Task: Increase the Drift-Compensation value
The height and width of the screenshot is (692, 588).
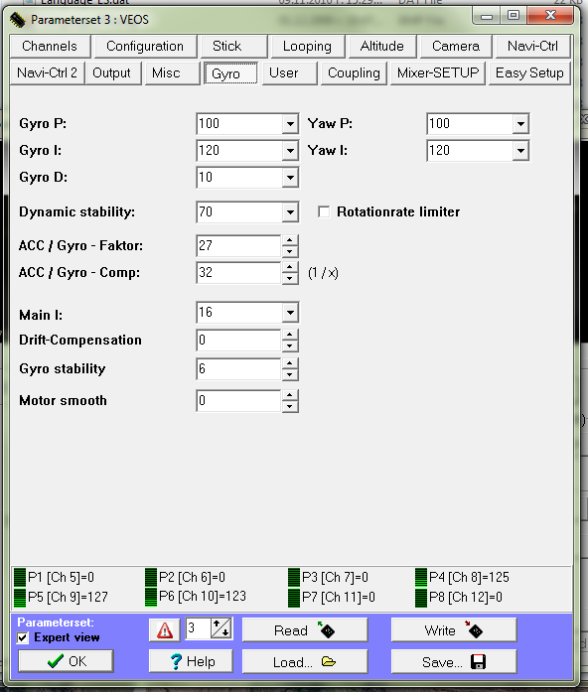Action: click(x=290, y=335)
